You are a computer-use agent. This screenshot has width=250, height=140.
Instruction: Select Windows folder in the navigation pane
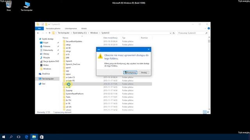click(x=47, y=69)
